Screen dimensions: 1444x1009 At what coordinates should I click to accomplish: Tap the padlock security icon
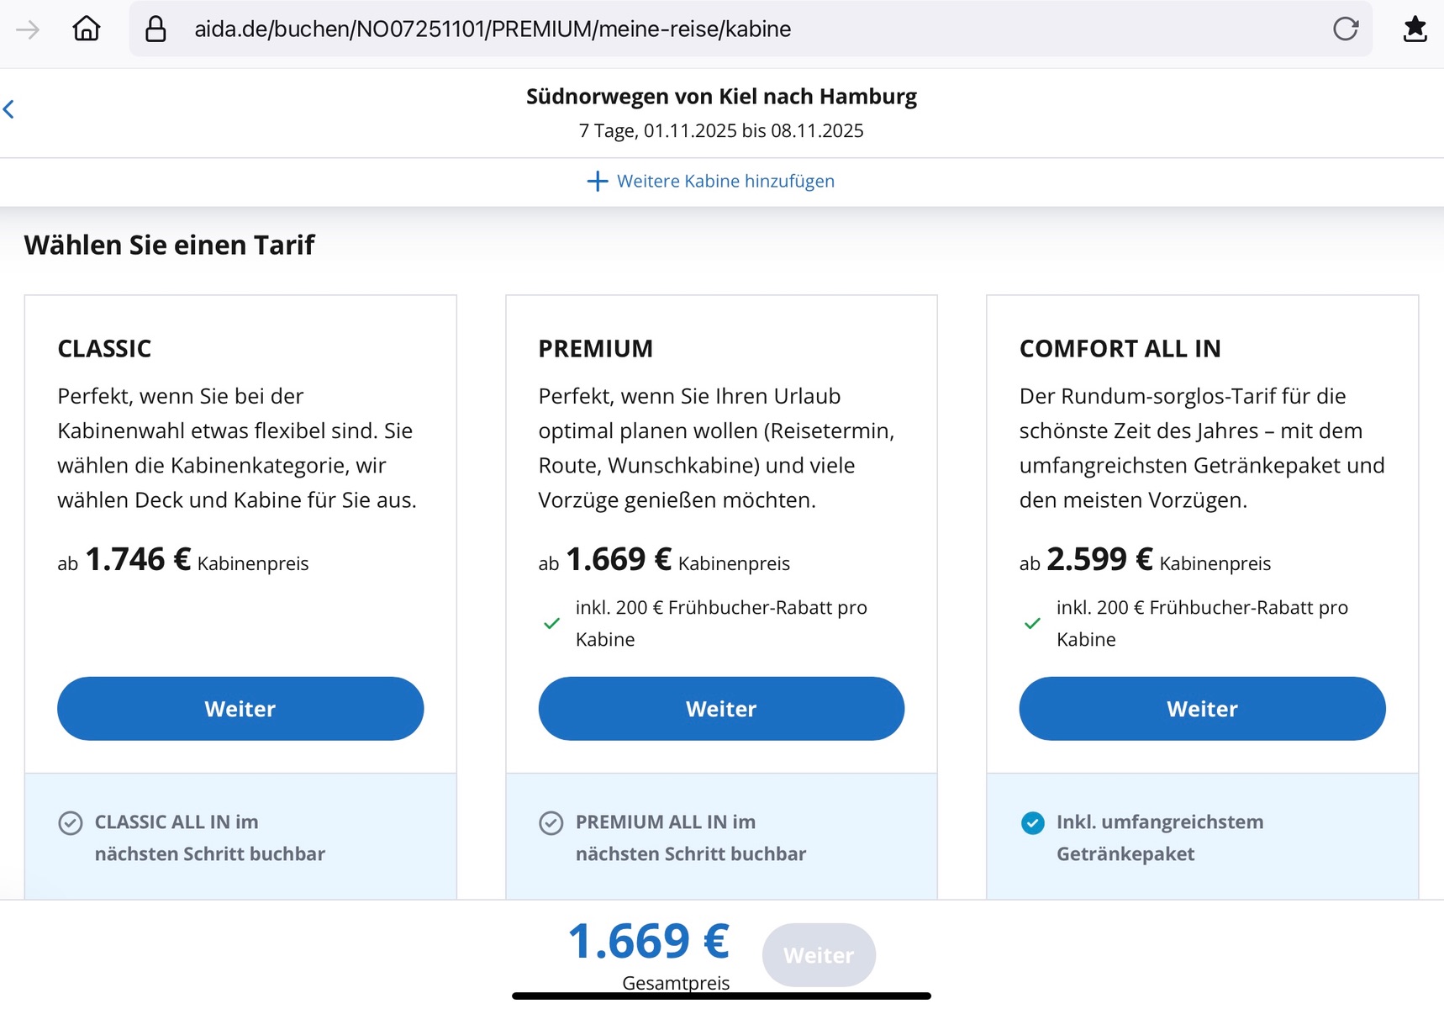click(155, 29)
